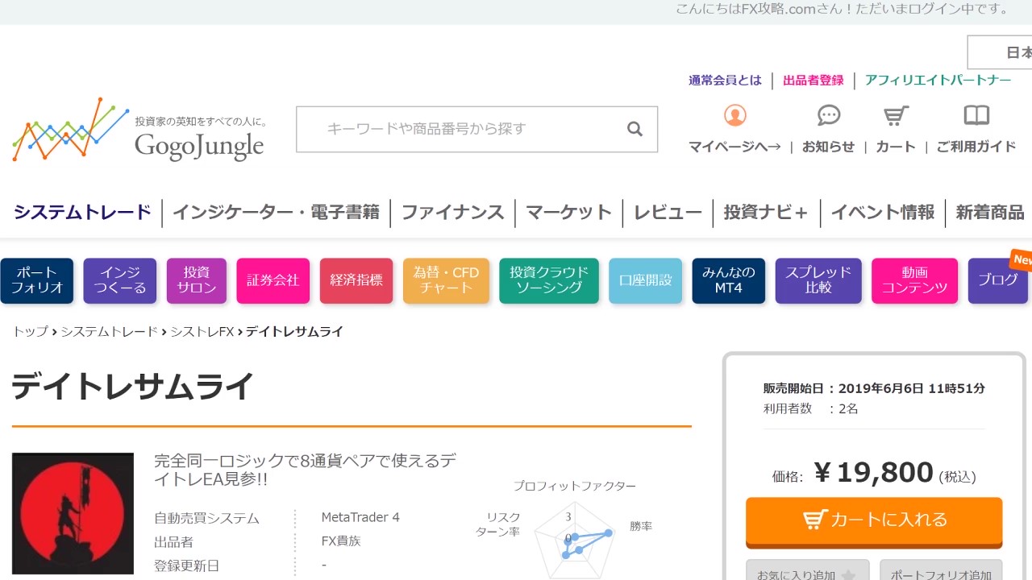
Task: Open the usage guide book icon
Action: point(976,115)
